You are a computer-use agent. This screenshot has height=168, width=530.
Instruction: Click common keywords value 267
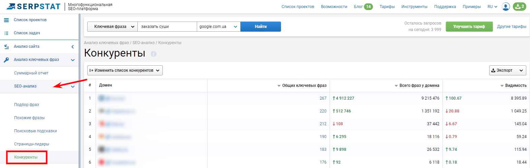coord(323,98)
